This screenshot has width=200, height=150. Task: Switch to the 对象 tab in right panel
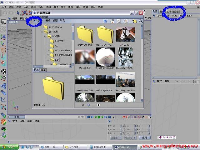155,12
